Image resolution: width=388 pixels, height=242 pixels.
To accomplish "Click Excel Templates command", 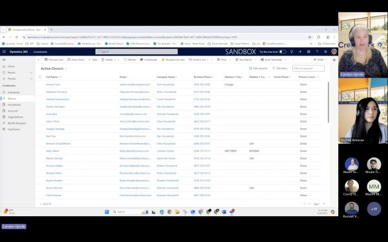I will click(x=272, y=60).
